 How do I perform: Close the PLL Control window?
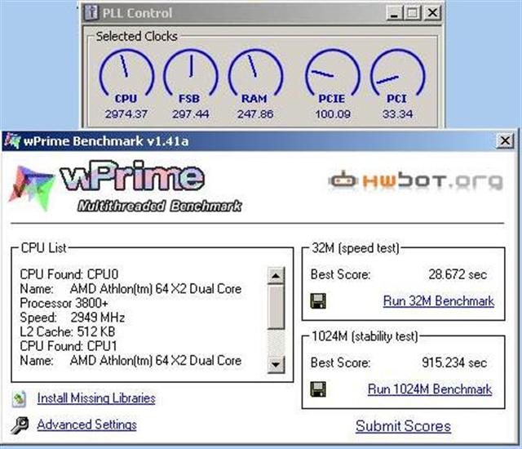click(x=432, y=13)
